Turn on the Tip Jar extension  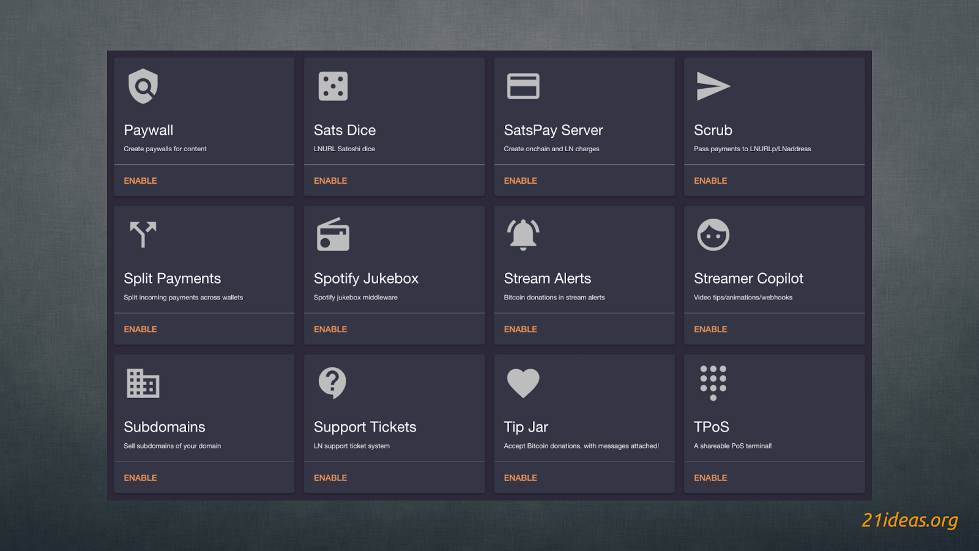point(520,478)
